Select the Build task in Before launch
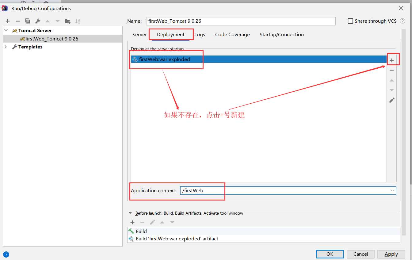This screenshot has width=412, height=260. pyautogui.click(x=263, y=231)
